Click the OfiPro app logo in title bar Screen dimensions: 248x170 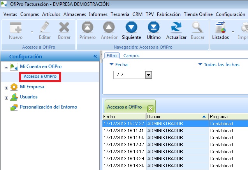coord(4,4)
